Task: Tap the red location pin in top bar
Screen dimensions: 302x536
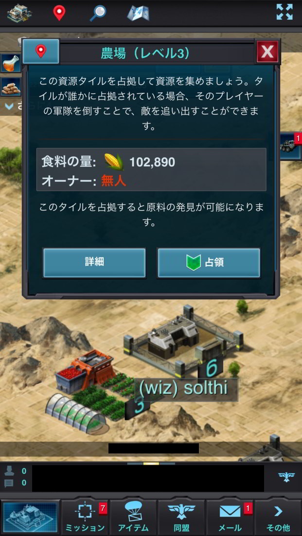Action: pyautogui.click(x=59, y=13)
